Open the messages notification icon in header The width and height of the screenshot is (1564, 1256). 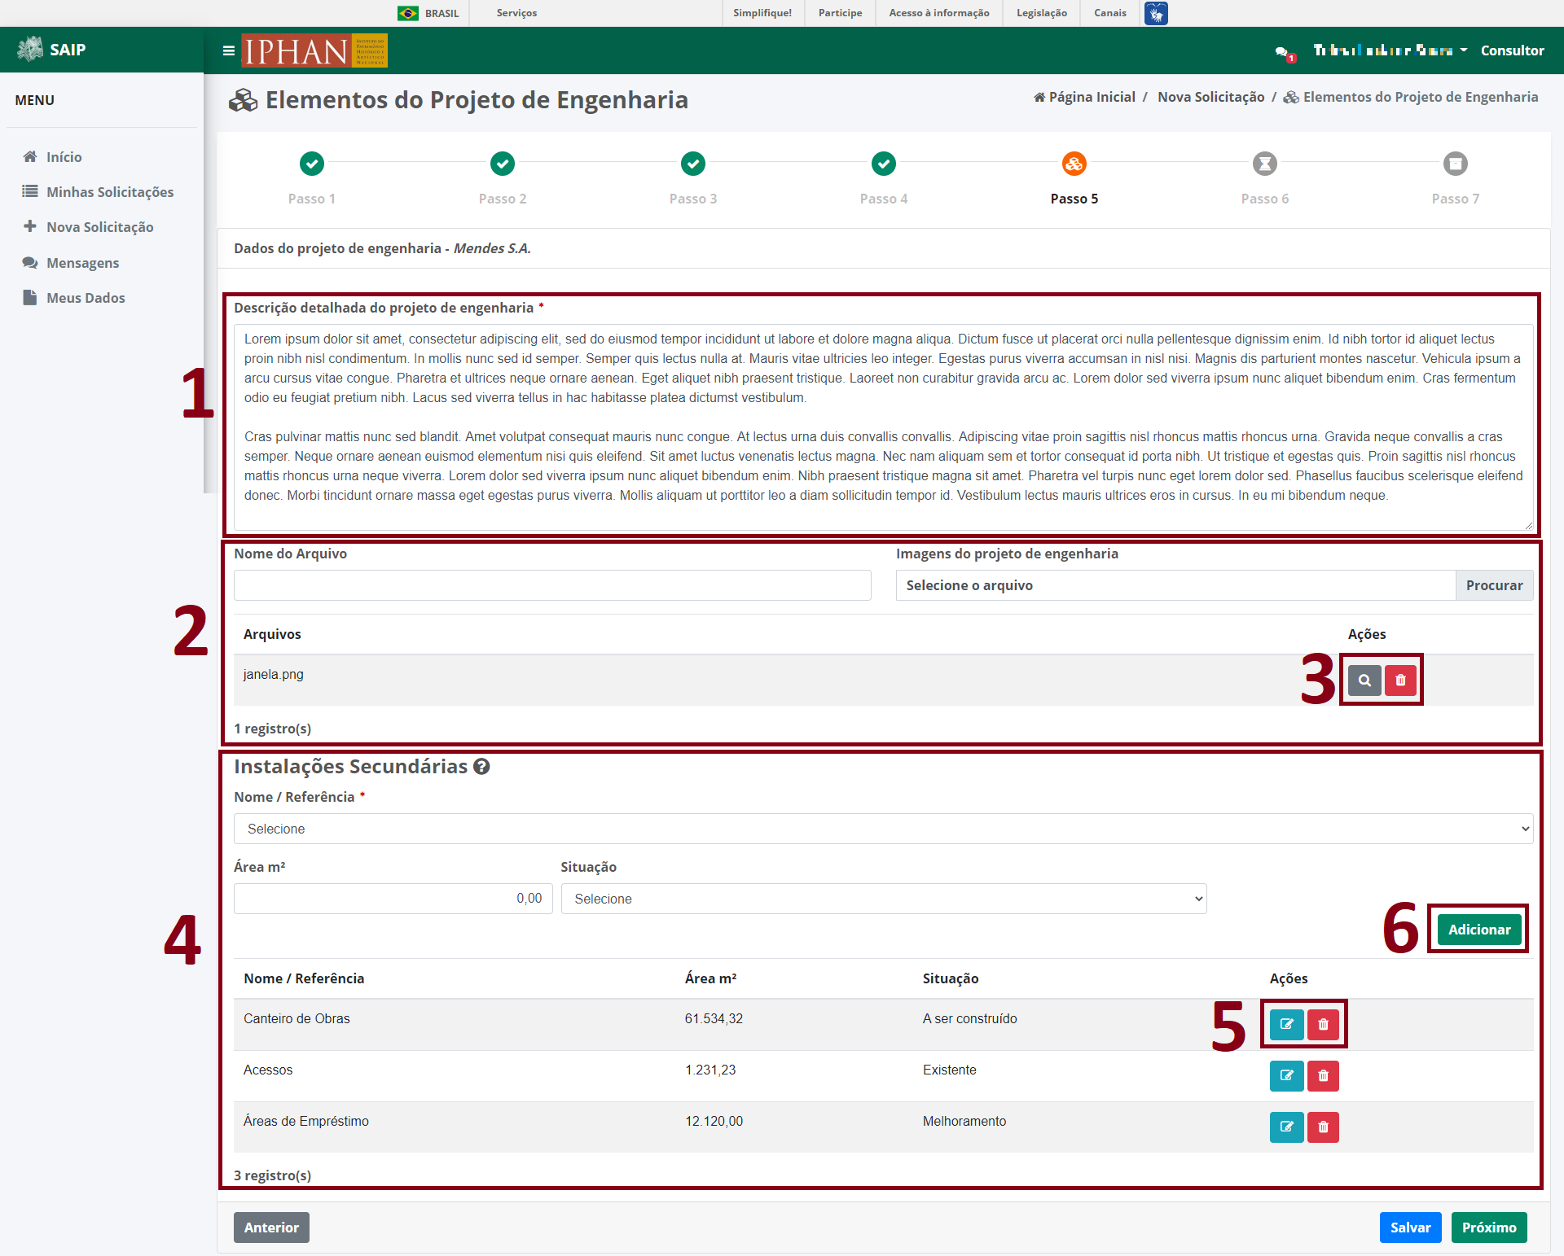1284,52
